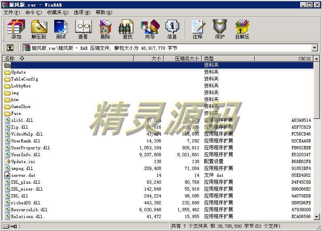Open the 选项(N) menu
This screenshot has width=322, height=231.
point(82,13)
